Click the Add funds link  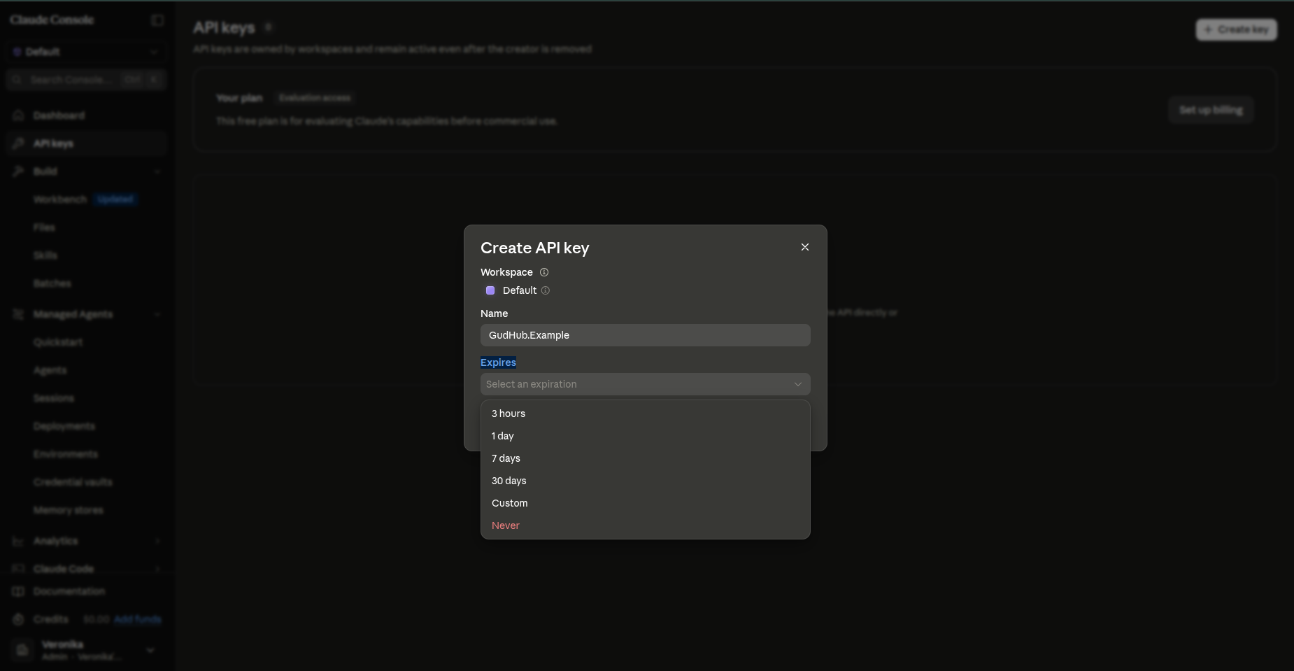click(138, 619)
